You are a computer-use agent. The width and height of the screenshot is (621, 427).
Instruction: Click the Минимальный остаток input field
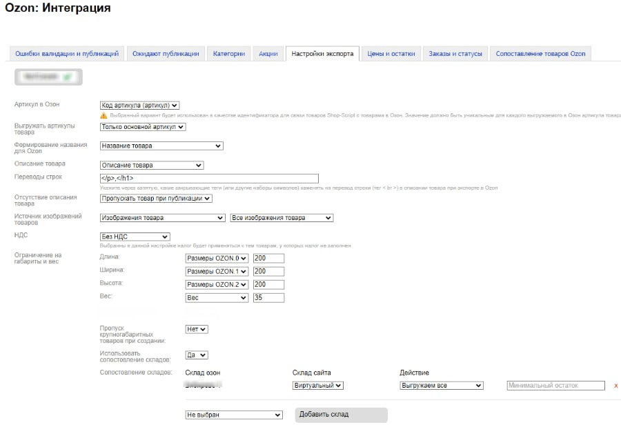555,386
